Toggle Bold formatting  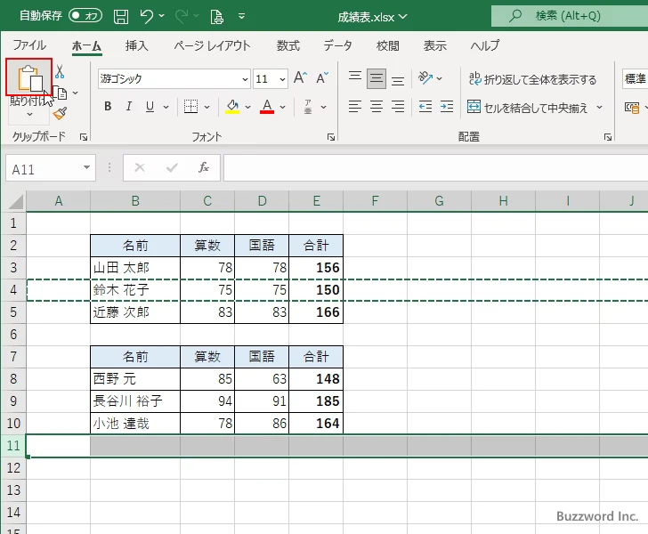click(108, 107)
